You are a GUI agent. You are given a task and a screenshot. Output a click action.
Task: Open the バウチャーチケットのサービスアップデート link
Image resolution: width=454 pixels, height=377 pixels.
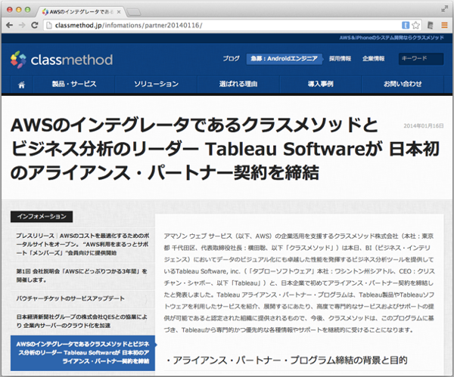point(70,298)
